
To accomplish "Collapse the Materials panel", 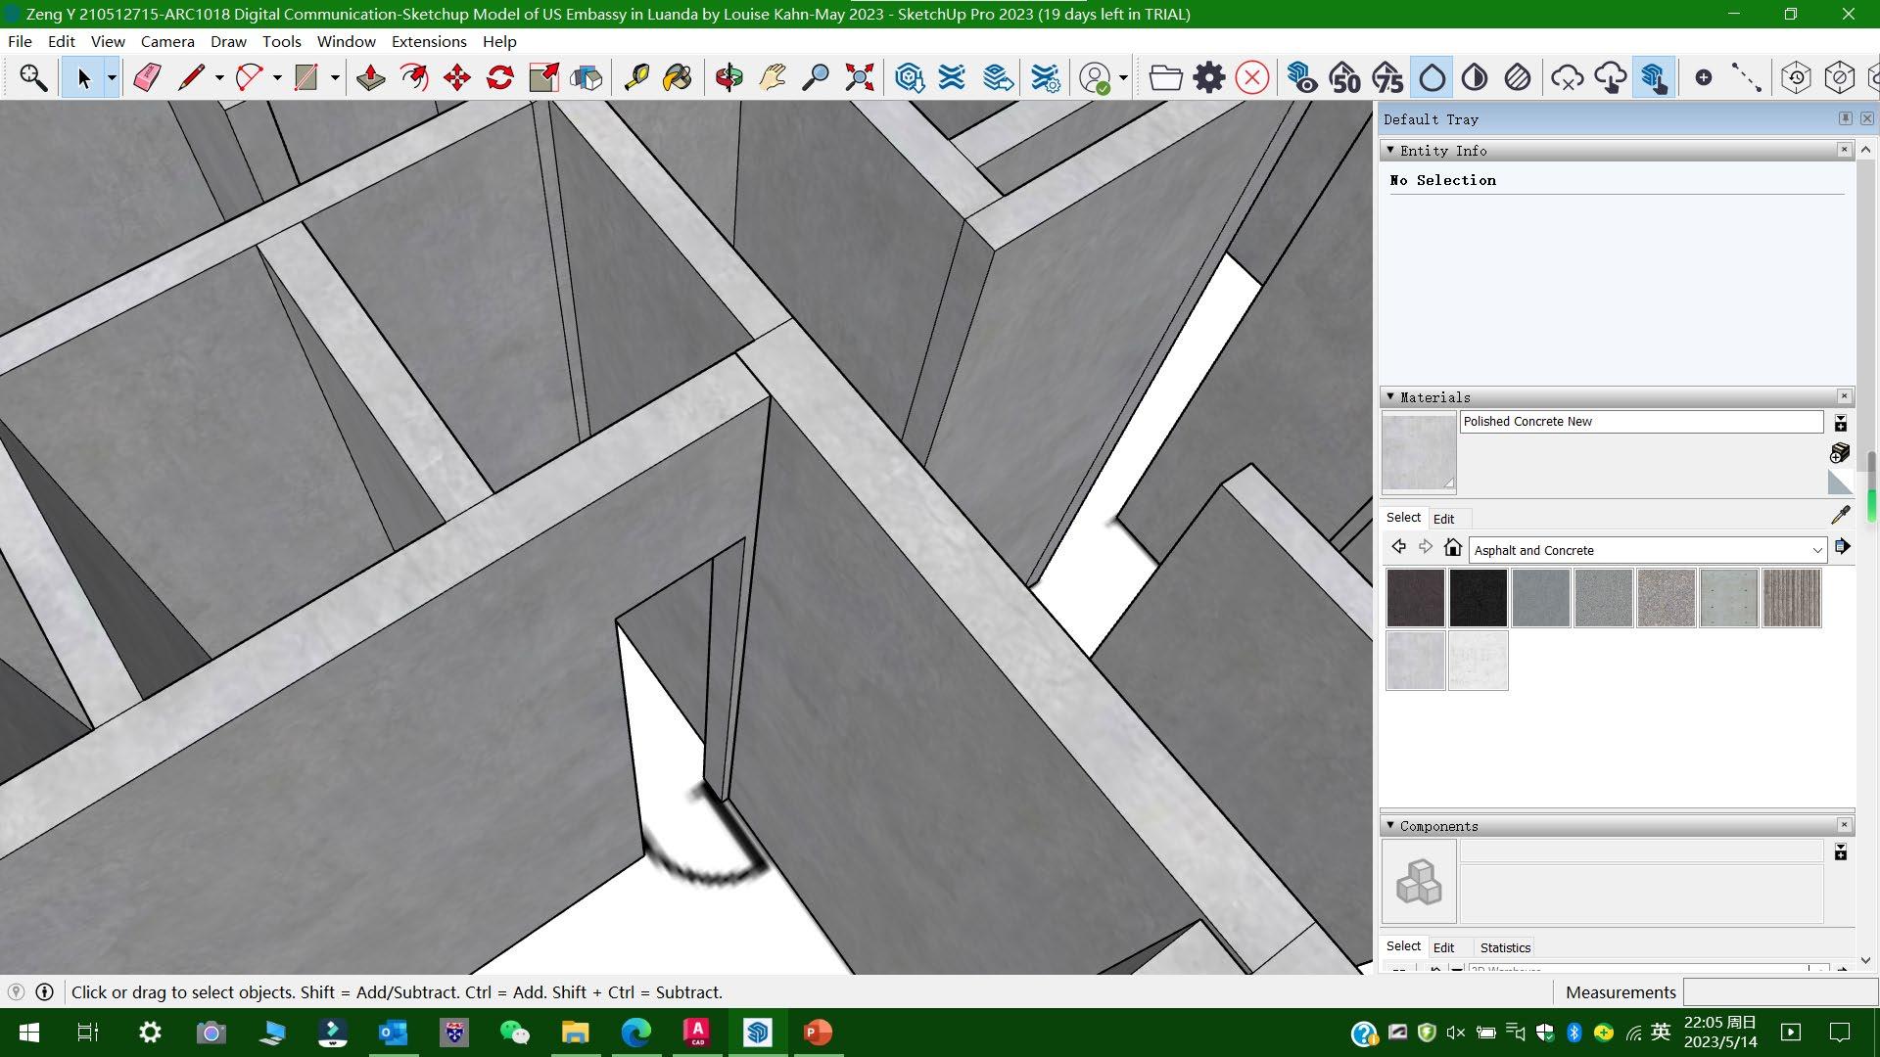I will [x=1390, y=396].
